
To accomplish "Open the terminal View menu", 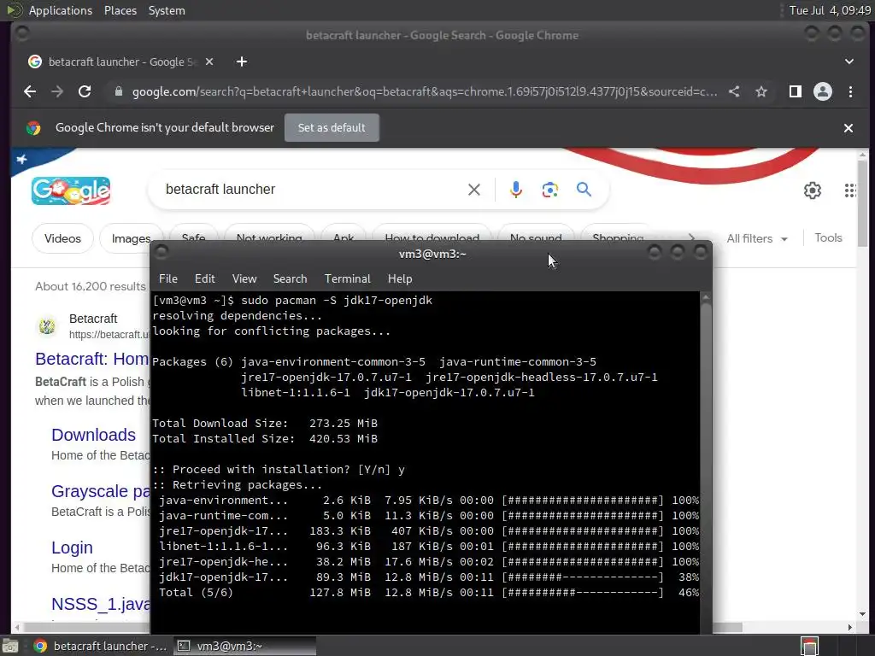I will tap(244, 278).
